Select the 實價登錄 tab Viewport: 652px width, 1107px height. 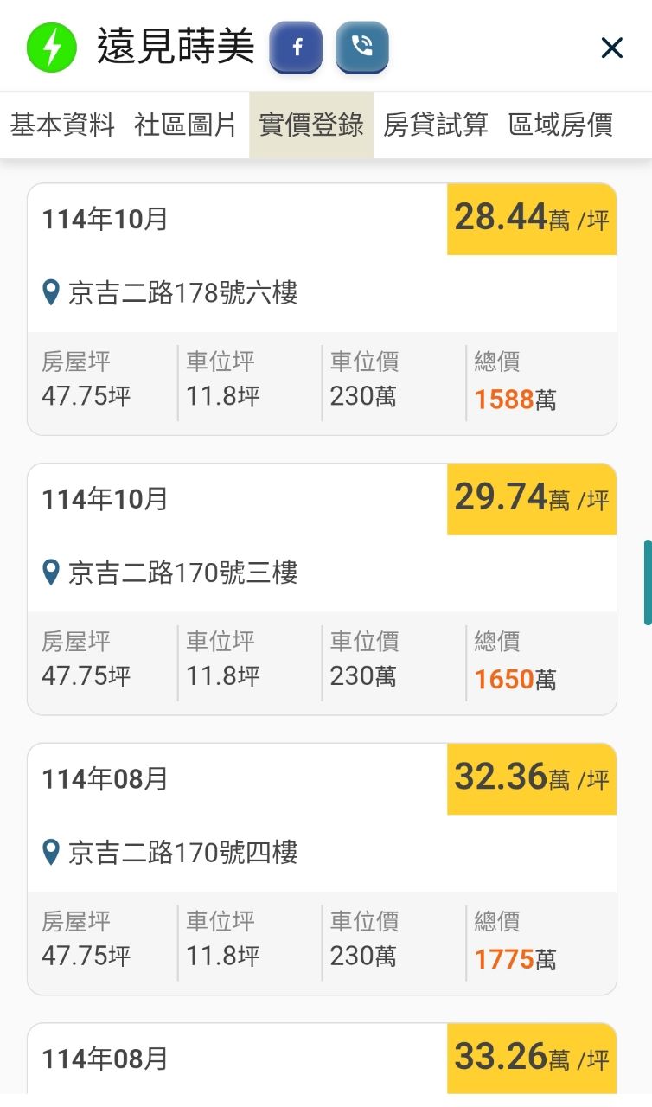coord(311,125)
